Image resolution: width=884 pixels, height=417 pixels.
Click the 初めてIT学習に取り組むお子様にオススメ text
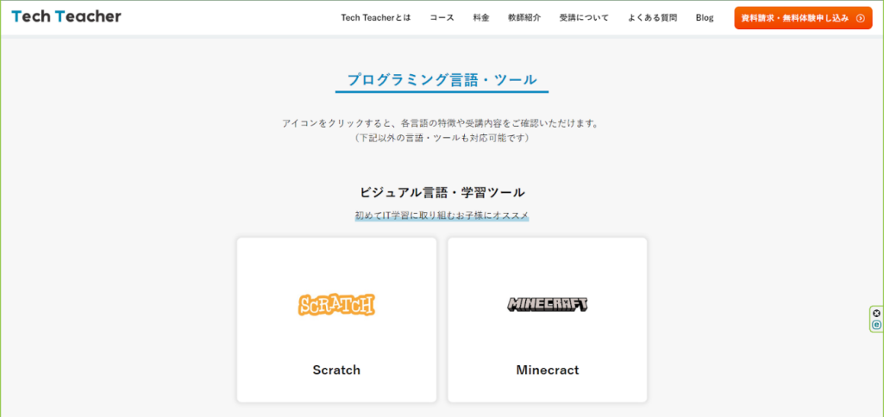[442, 215]
